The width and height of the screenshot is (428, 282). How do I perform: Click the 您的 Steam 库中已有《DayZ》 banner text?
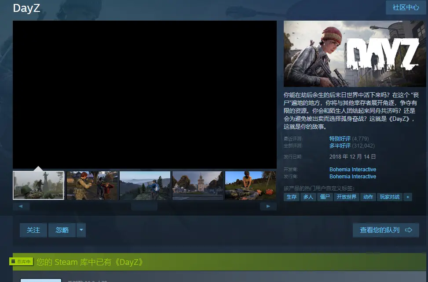tap(90, 262)
